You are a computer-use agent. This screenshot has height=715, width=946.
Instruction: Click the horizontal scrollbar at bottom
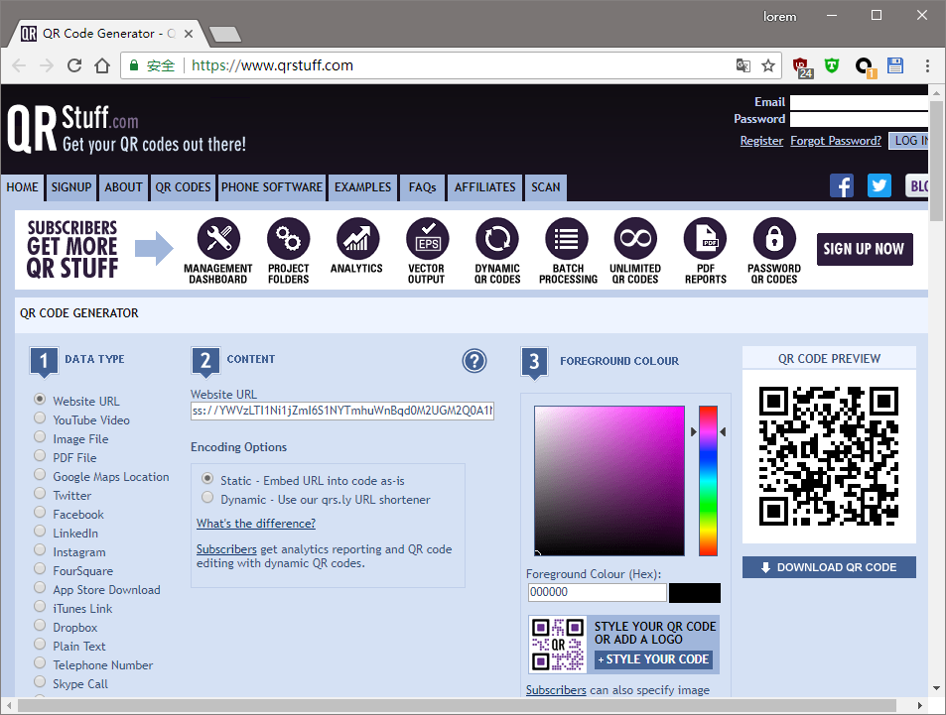pos(456,705)
